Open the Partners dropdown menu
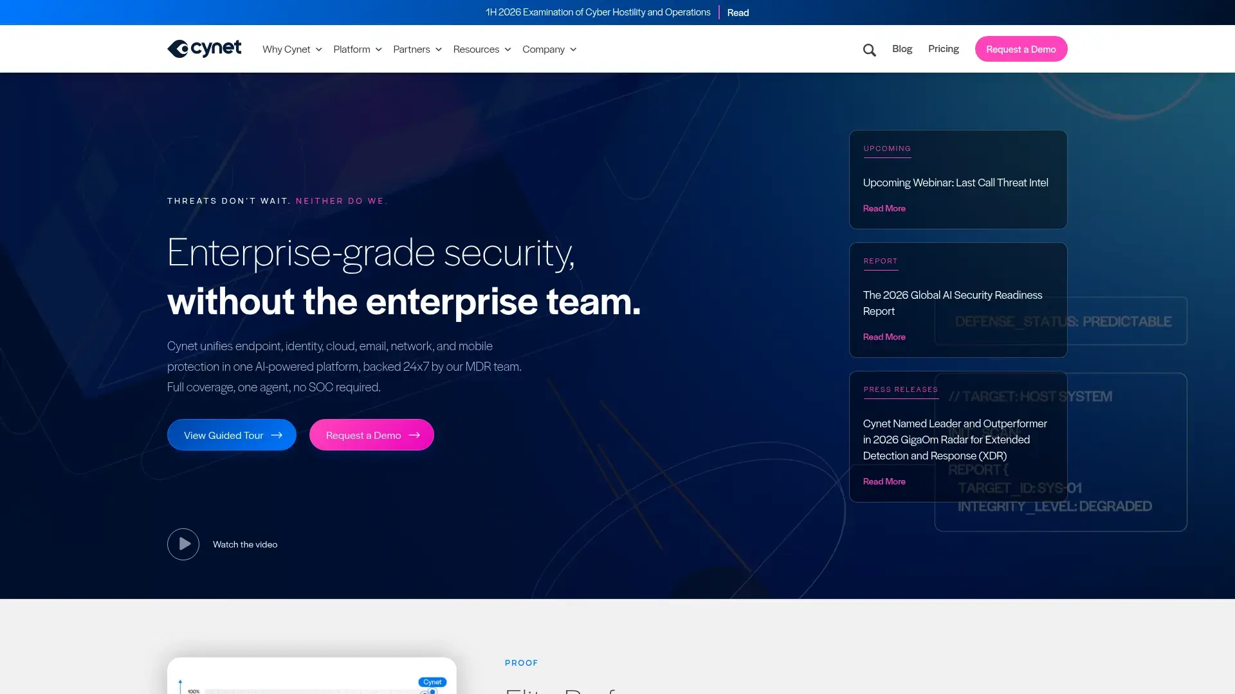Viewport: 1235px width, 694px height. [417, 49]
